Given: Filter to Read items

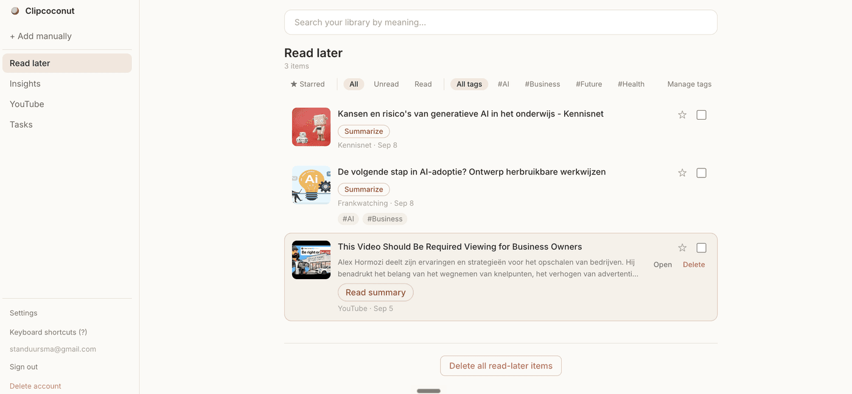Looking at the screenshot, I should pos(423,85).
